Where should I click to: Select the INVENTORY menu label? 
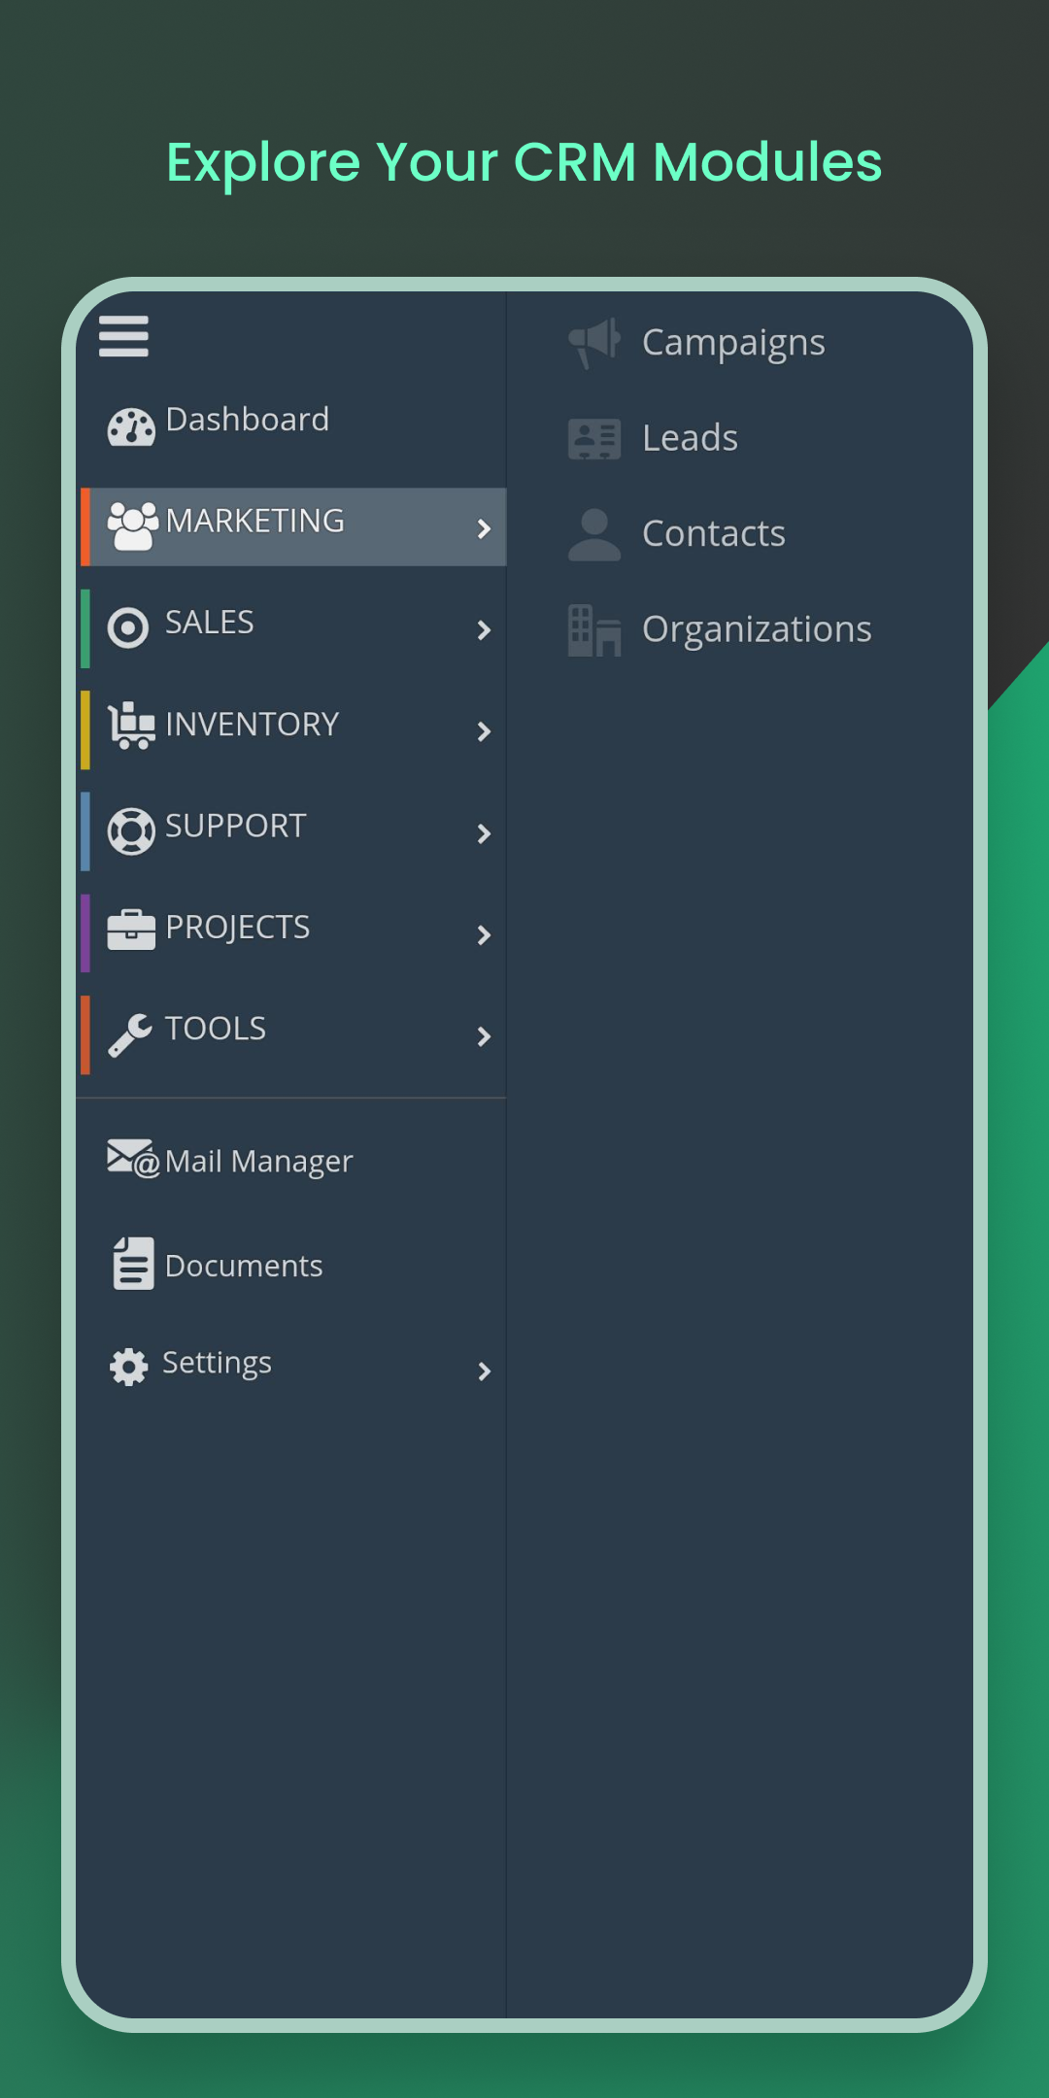click(253, 725)
